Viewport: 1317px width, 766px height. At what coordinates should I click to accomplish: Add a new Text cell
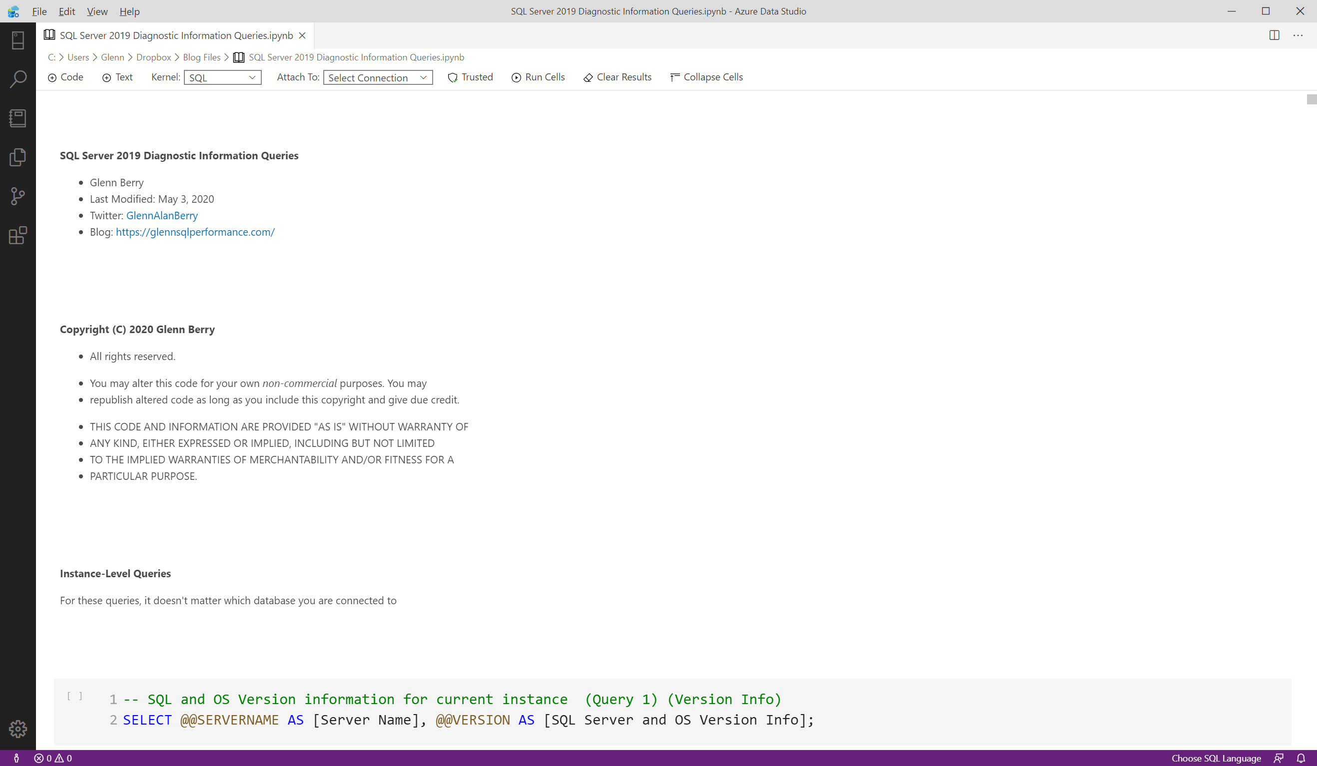click(x=117, y=77)
